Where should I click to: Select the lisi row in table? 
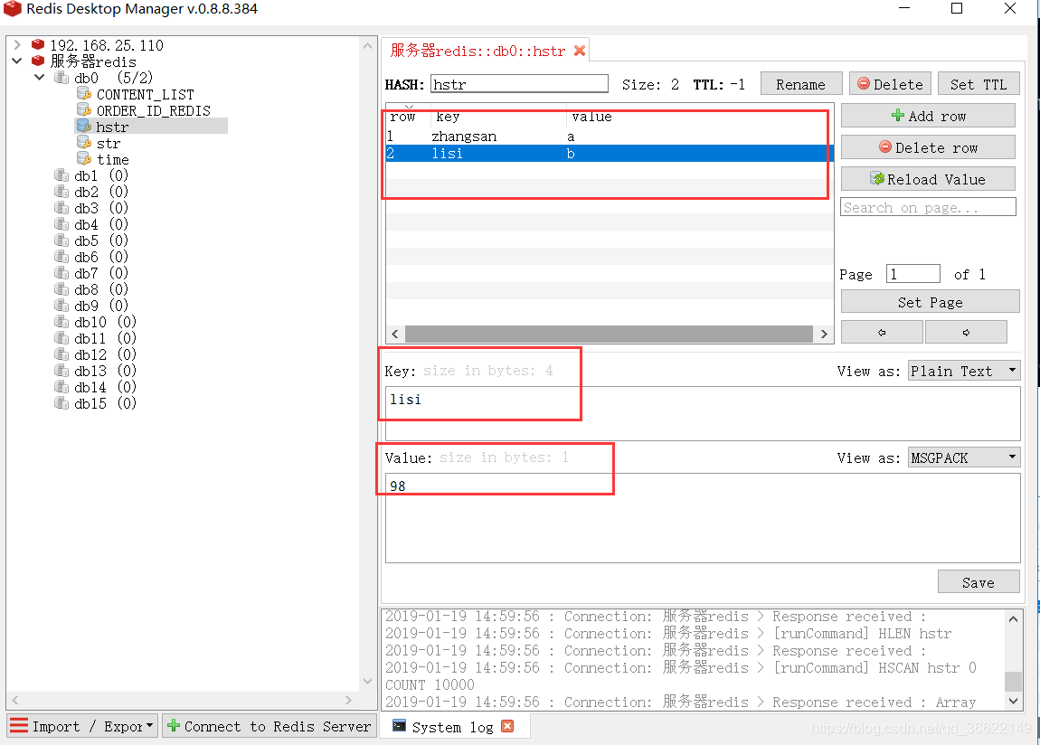609,153
